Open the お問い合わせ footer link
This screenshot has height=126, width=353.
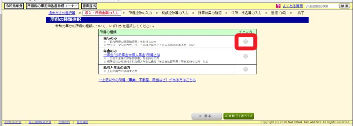click(13, 122)
